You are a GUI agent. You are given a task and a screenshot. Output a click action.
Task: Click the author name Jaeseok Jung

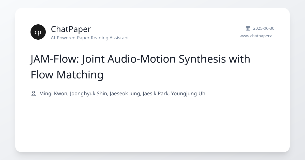click(125, 93)
